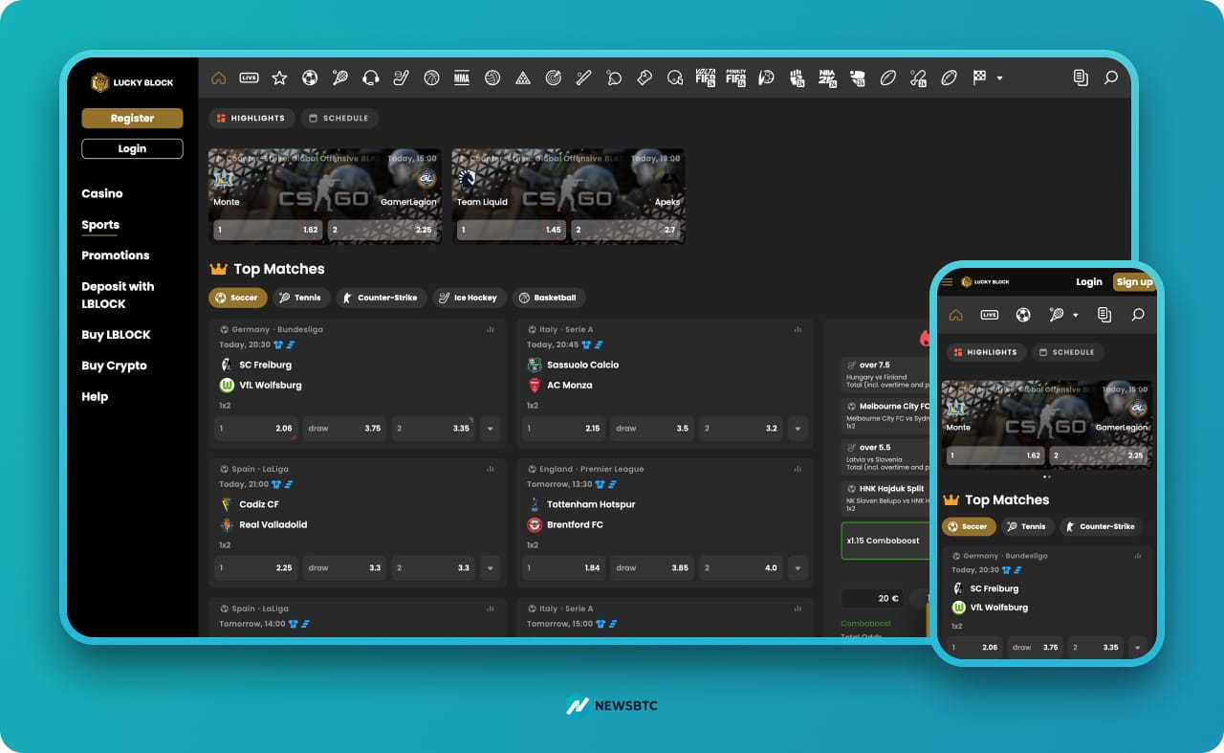Expand more markets for SC Freiburg match, desktop
This screenshot has width=1224, height=753.
pos(491,429)
